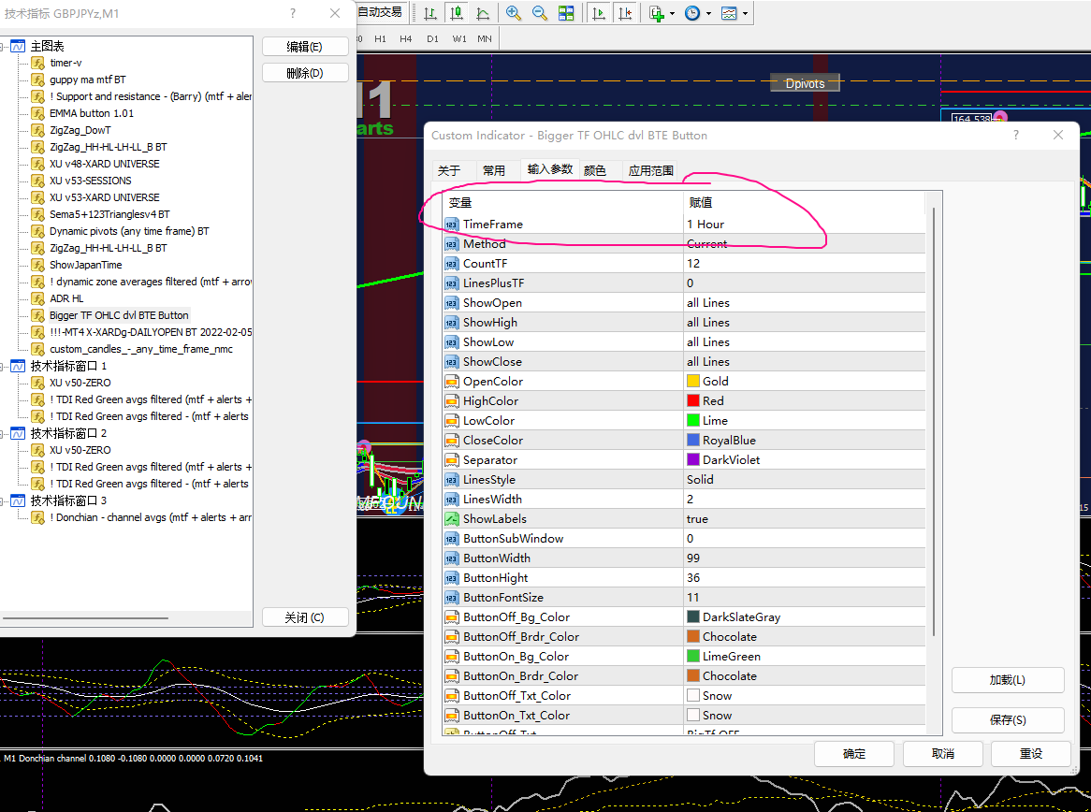Click the 重设 button
The width and height of the screenshot is (1091, 812).
pos(1030,753)
